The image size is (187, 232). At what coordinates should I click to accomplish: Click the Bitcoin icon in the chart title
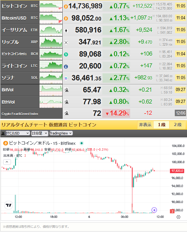pos(5,143)
